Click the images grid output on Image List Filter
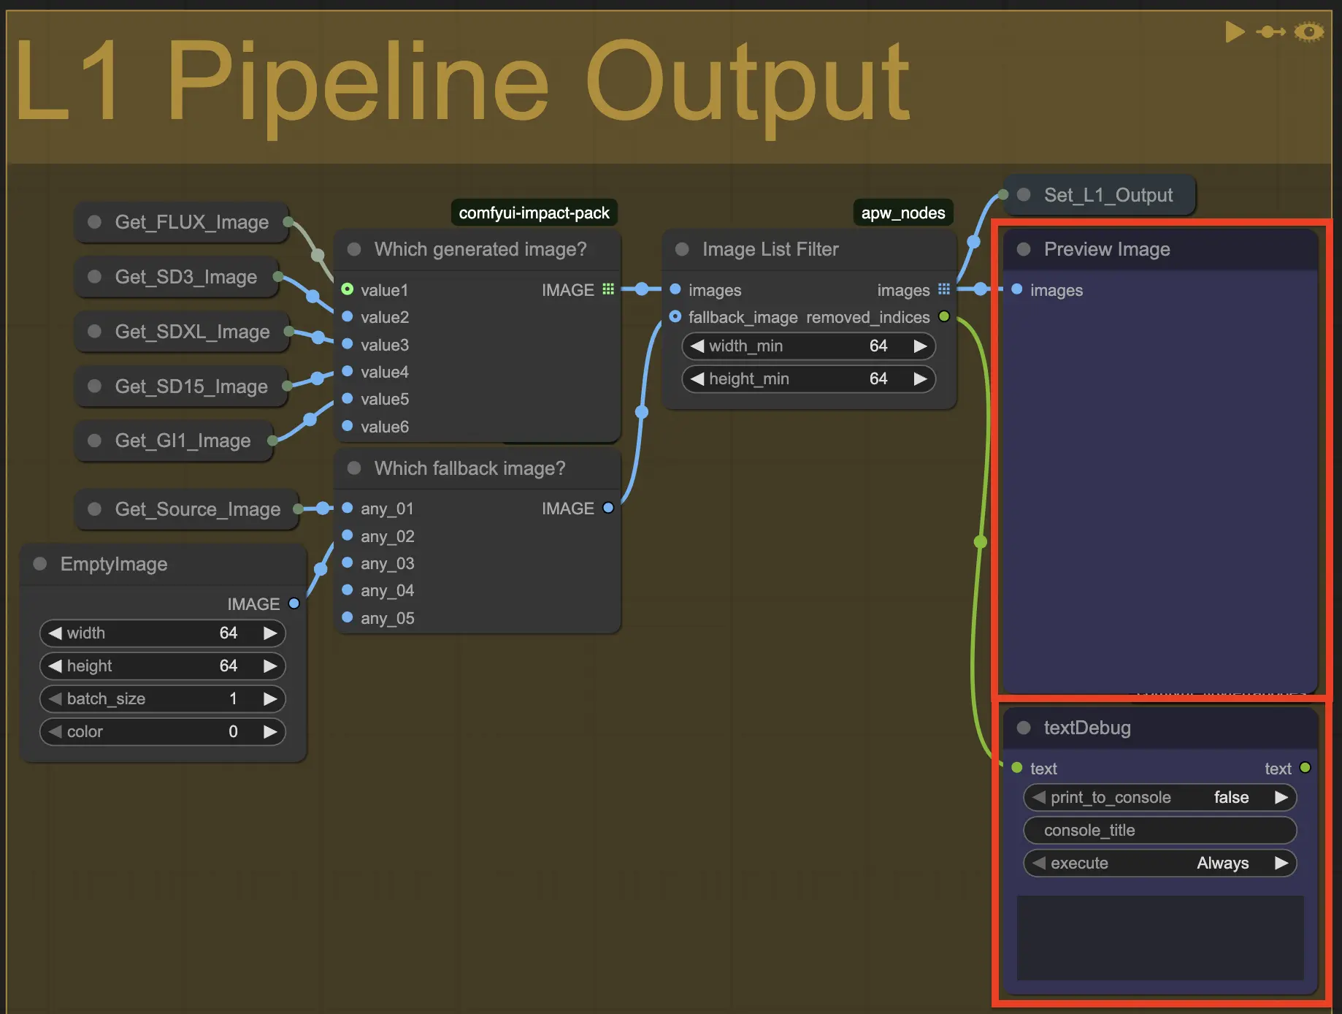The image size is (1342, 1014). click(x=944, y=289)
